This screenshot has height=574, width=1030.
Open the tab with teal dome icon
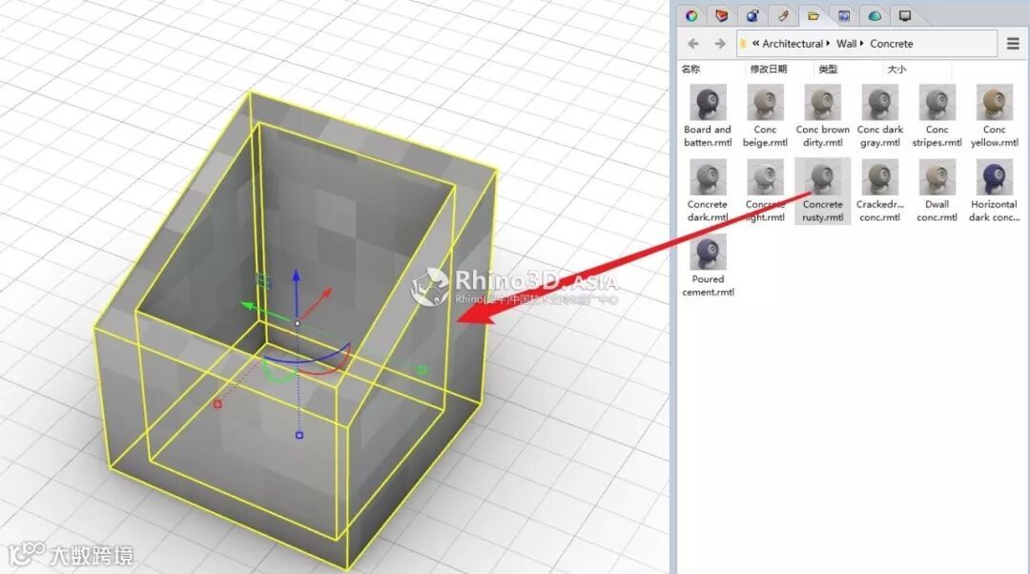coord(875,16)
